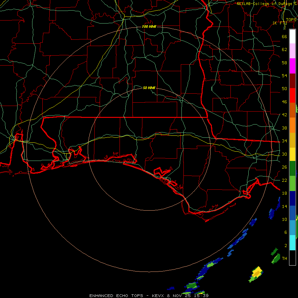This screenshot has width=298, height=298.
Task: Click the medium blue legend swatch
Action: (x=292, y=213)
